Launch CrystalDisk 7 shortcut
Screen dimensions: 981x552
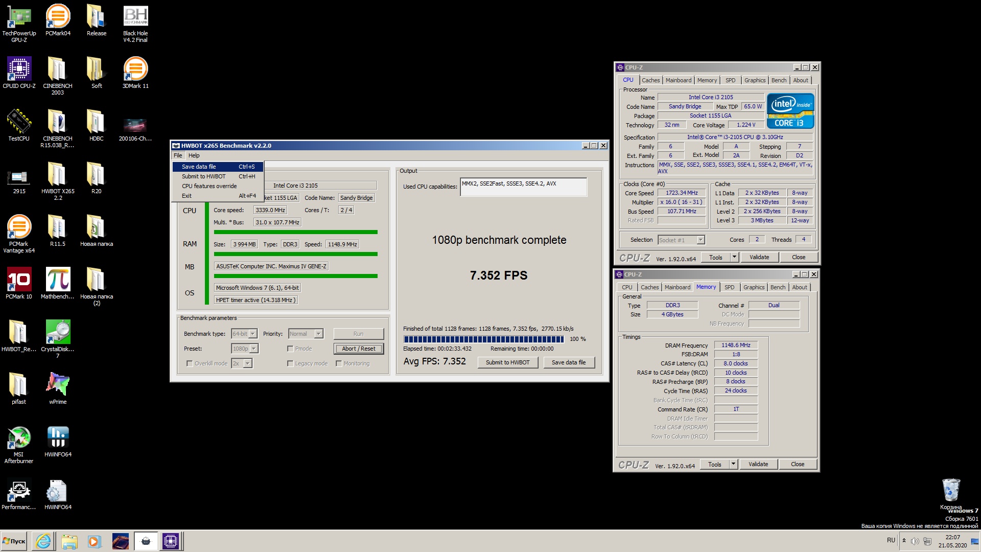58,339
